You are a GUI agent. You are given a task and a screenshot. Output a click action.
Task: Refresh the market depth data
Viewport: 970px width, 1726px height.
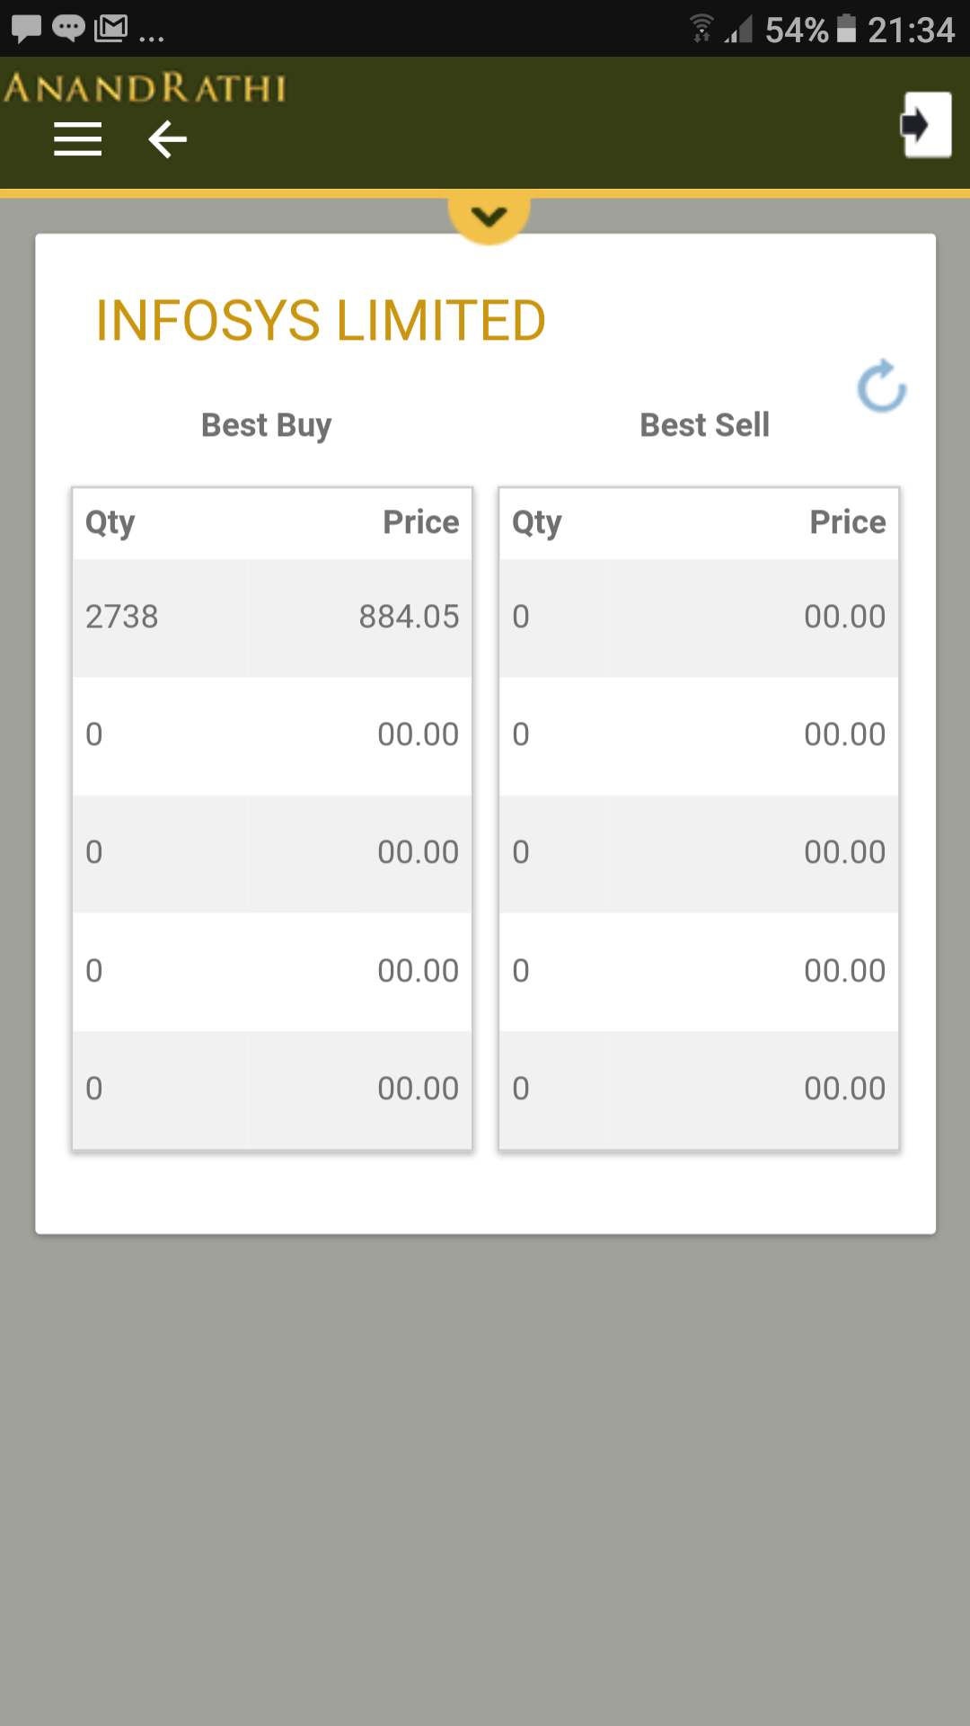click(882, 387)
